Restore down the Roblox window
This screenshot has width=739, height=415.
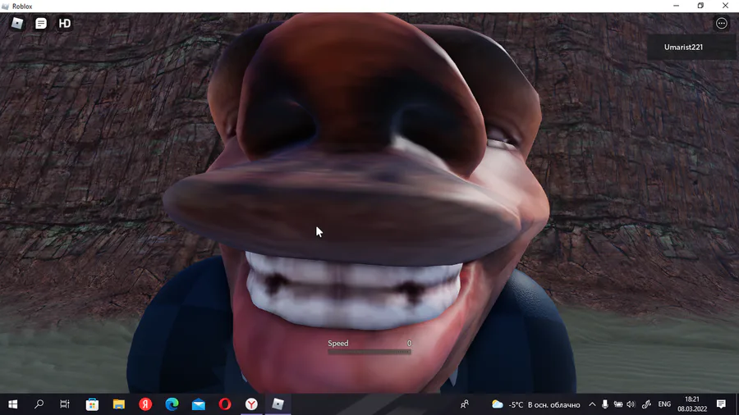(x=700, y=6)
